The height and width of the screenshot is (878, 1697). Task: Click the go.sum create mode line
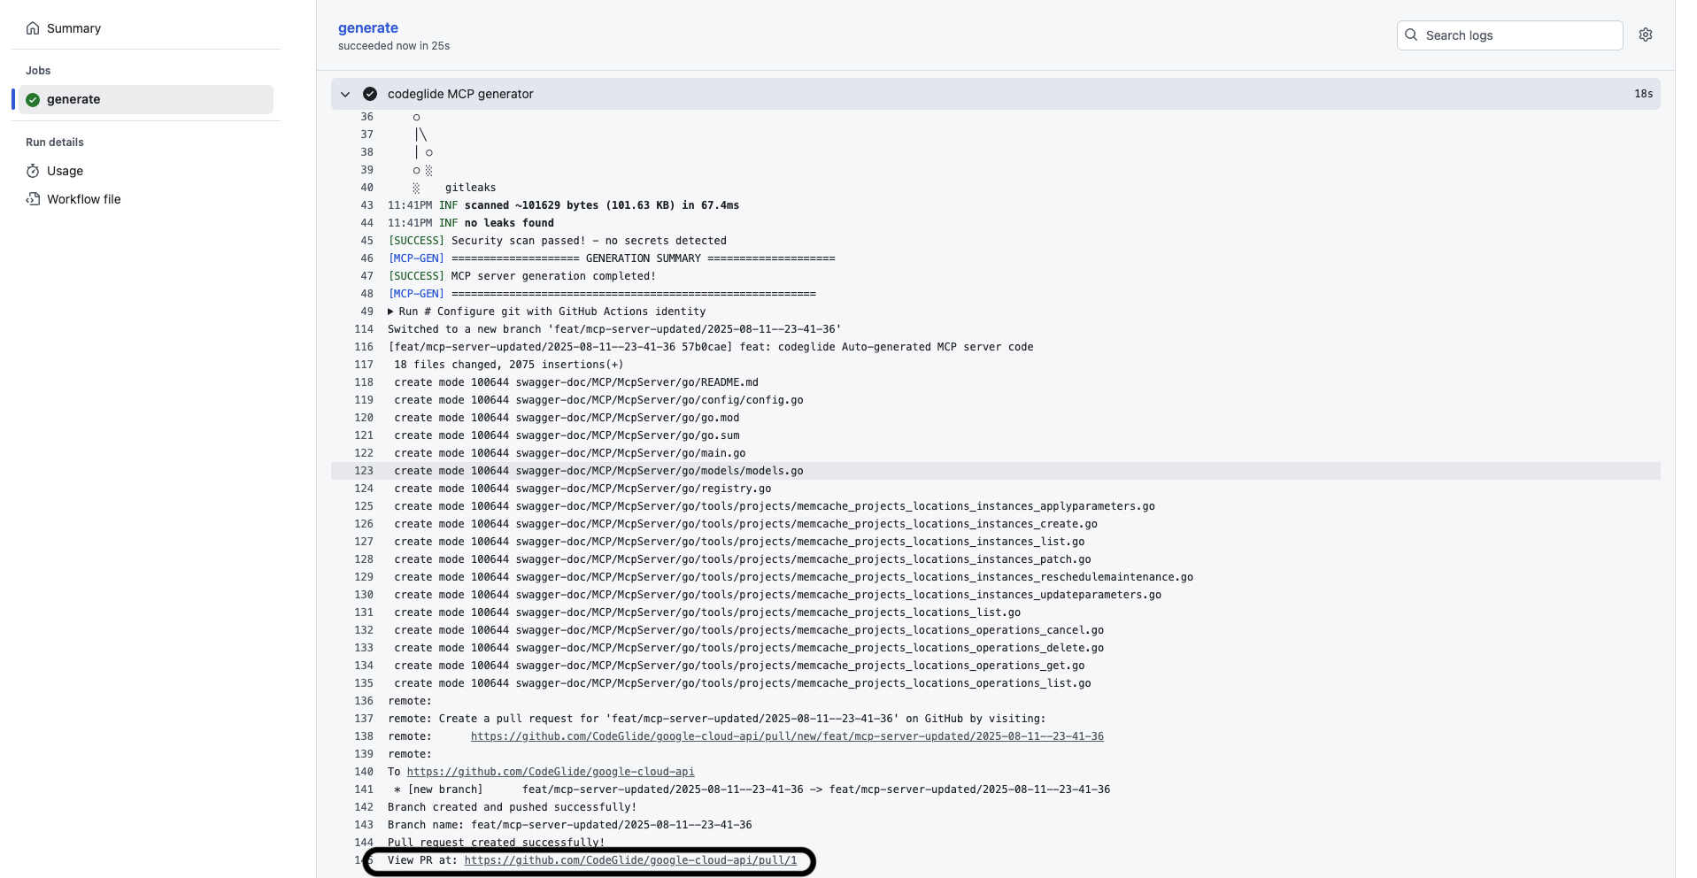[567, 435]
